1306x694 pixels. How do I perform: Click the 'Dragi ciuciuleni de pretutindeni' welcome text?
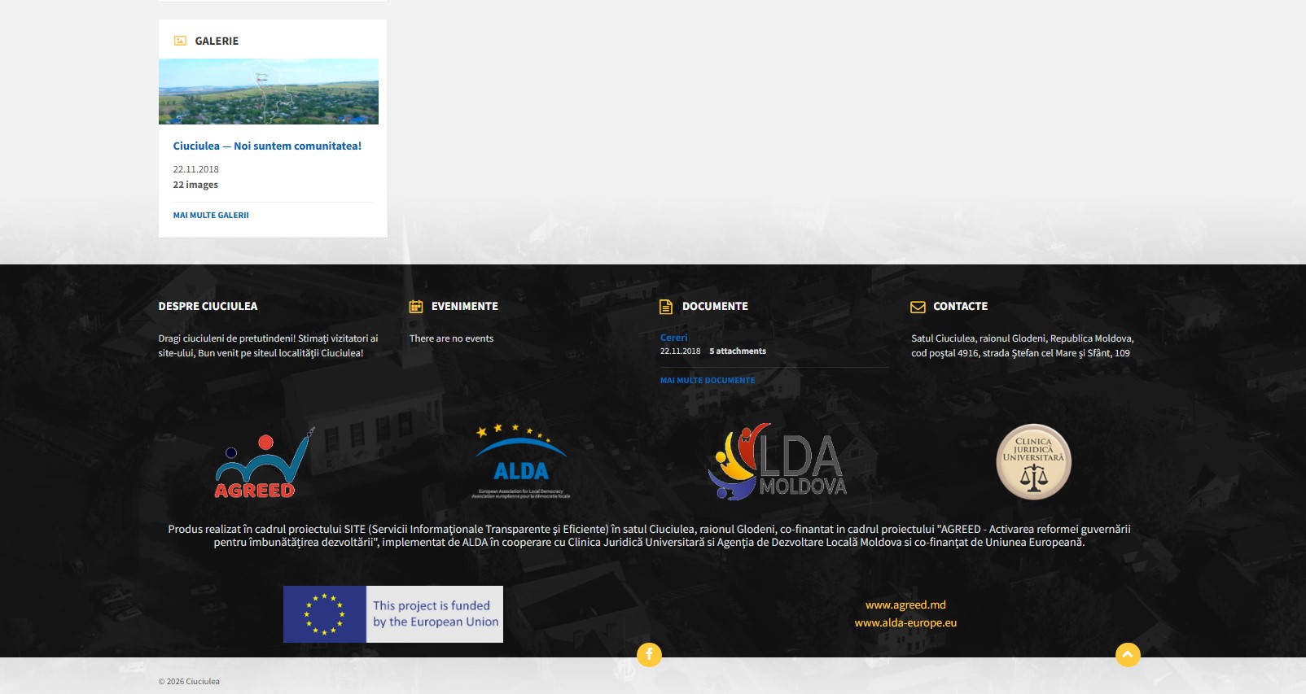tap(268, 346)
